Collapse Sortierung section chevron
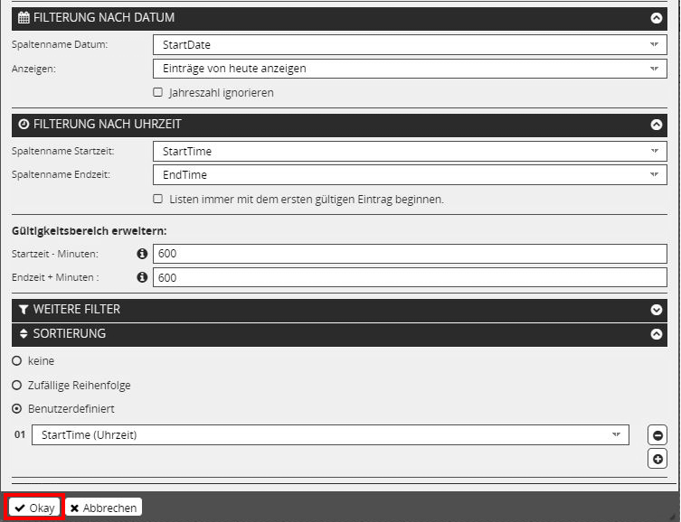Image resolution: width=681 pixels, height=522 pixels. [657, 334]
